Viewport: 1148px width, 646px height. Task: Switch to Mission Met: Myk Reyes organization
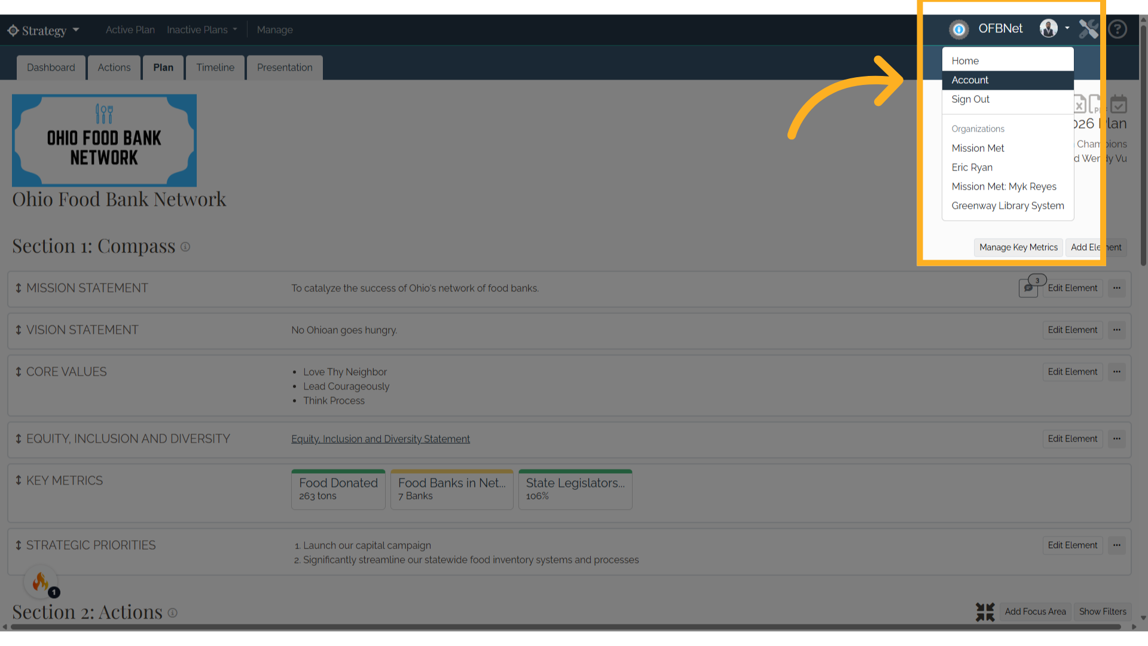(1007, 187)
